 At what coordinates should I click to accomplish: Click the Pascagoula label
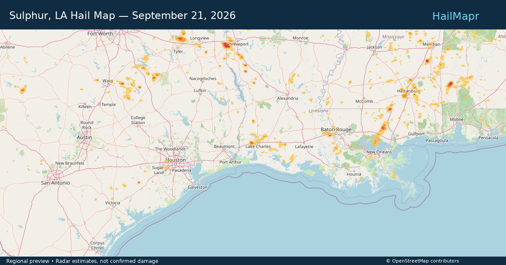click(436, 140)
